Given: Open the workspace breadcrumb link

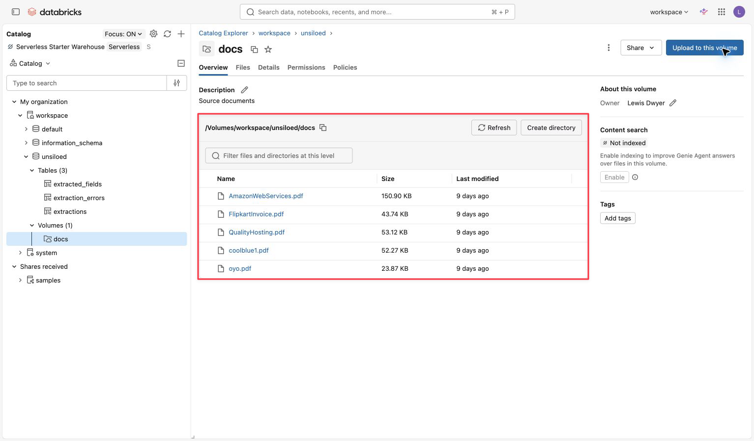Looking at the screenshot, I should [274, 33].
